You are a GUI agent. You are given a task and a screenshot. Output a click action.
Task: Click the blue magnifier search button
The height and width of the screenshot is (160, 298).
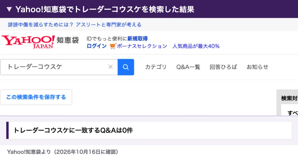pyautogui.click(x=126, y=67)
